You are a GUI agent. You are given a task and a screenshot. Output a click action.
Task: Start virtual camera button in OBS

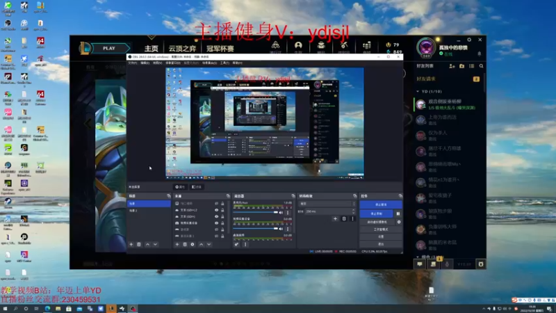[x=377, y=222]
